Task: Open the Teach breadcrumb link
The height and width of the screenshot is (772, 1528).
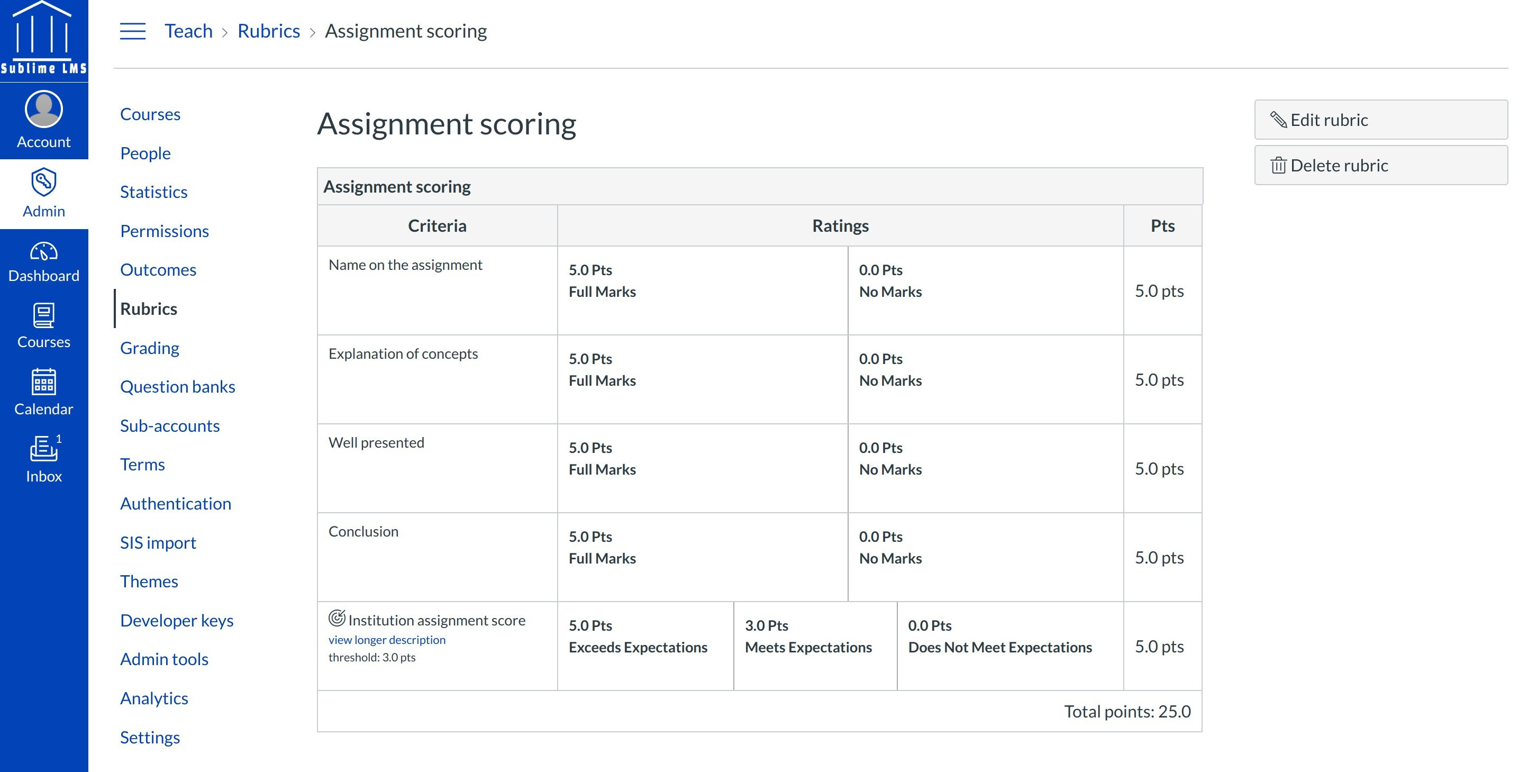Action: 189,31
